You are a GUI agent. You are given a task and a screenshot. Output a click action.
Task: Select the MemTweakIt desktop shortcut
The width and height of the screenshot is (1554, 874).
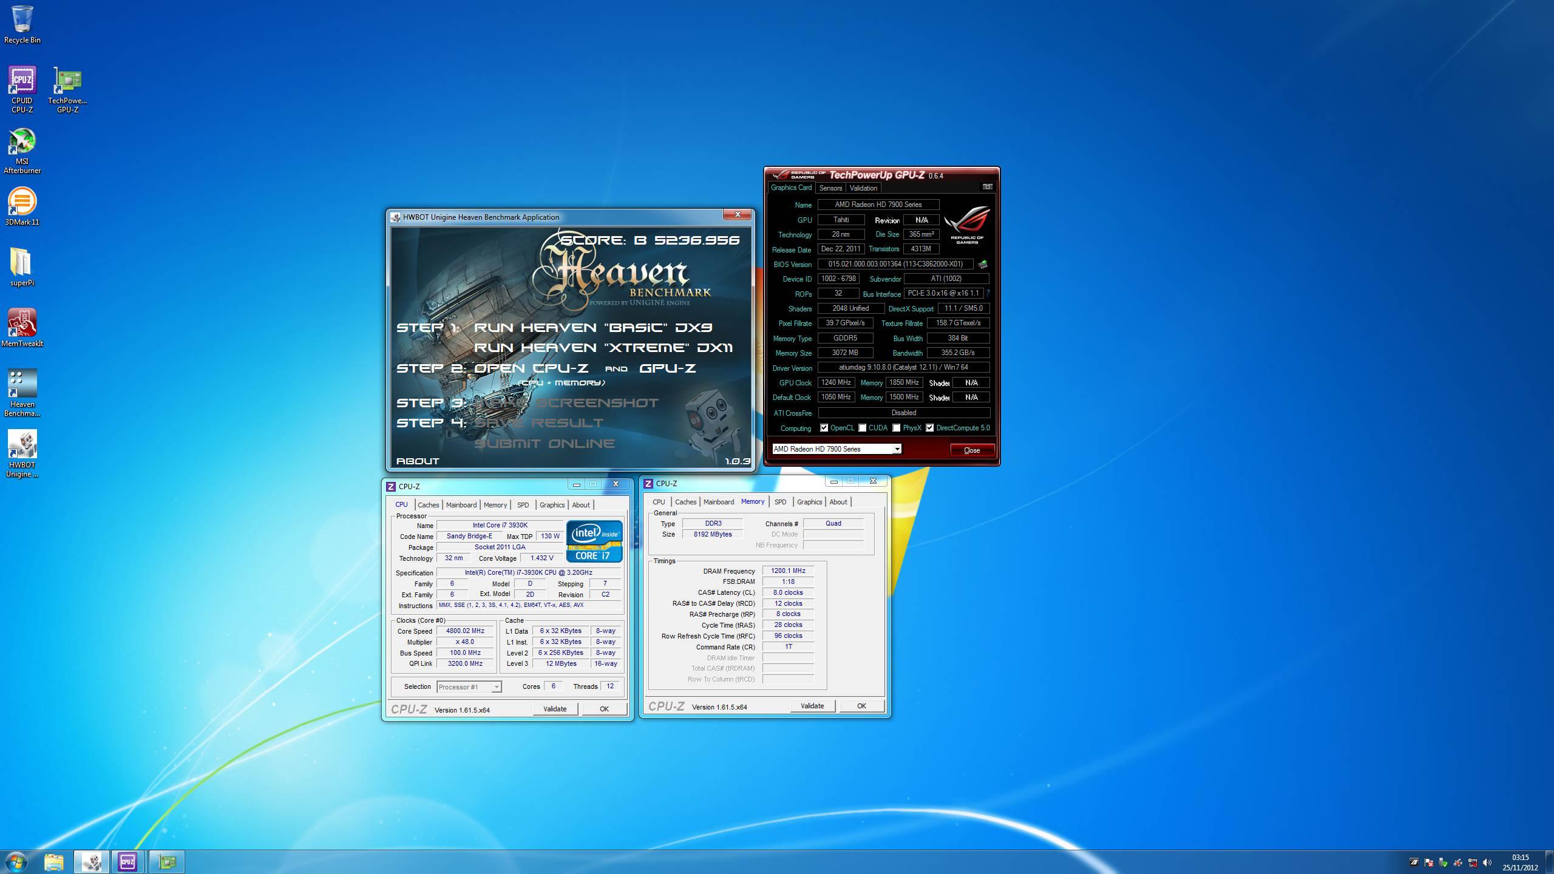pos(22,328)
